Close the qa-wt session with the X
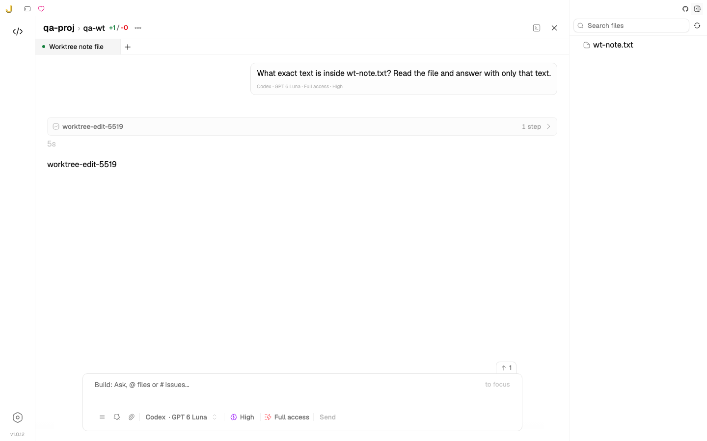This screenshot has width=707, height=441. pos(554,28)
